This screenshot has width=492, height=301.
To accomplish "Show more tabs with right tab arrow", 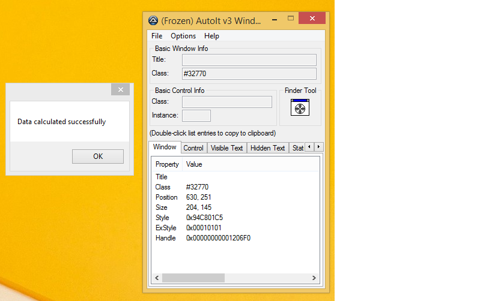I will click(319, 147).
